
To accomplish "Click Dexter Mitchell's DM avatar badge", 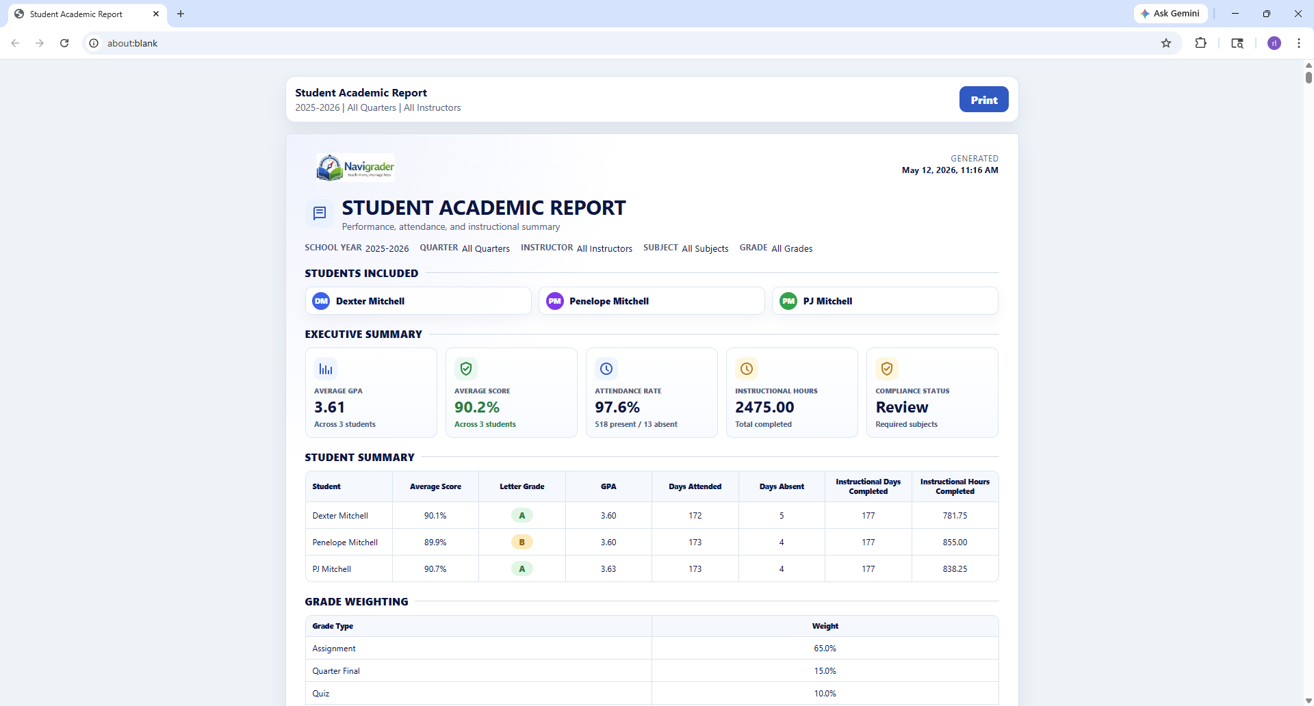I will tap(321, 301).
